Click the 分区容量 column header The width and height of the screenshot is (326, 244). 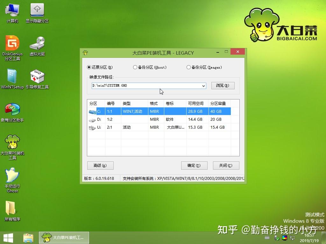point(220,103)
